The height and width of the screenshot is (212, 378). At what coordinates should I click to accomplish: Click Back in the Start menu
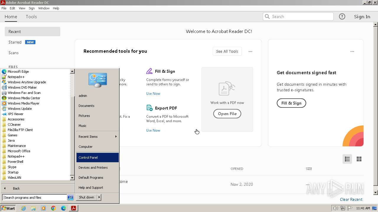(x=16, y=188)
